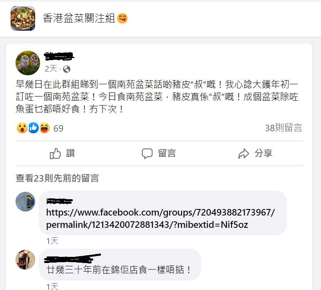321x290 pixels.
Task: Click the 分享 share arrow icon
Action: 244,154
